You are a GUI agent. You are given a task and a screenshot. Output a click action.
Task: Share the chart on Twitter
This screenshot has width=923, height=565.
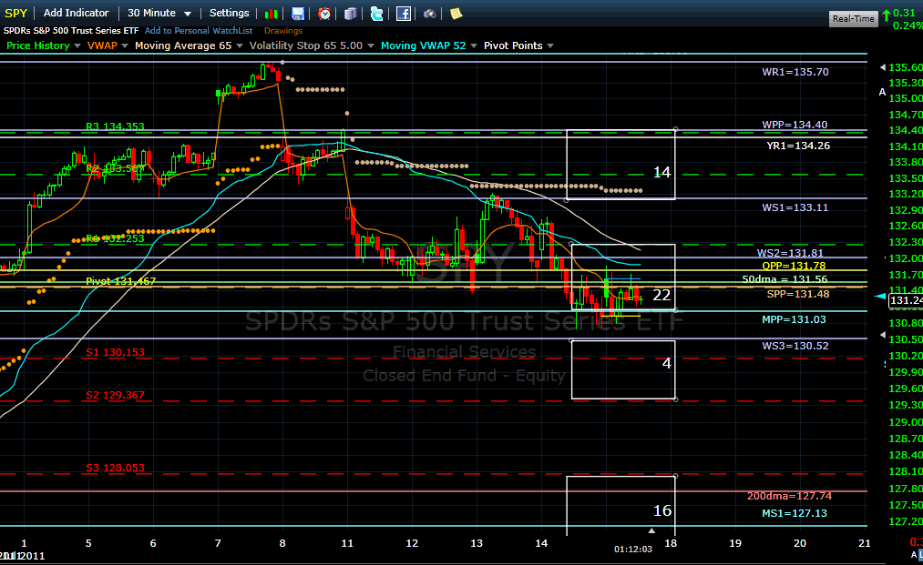(x=376, y=14)
